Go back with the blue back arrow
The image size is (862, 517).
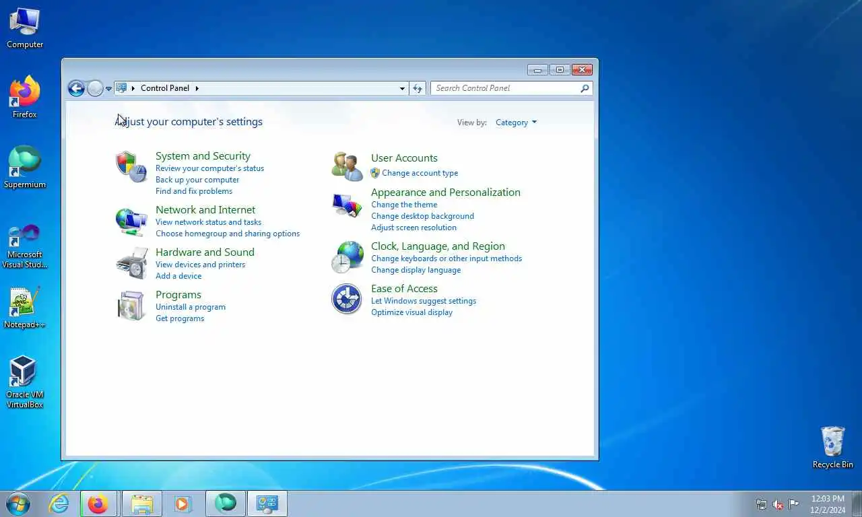coord(76,88)
